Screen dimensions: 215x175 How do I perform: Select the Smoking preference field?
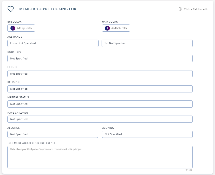(x=147, y=134)
